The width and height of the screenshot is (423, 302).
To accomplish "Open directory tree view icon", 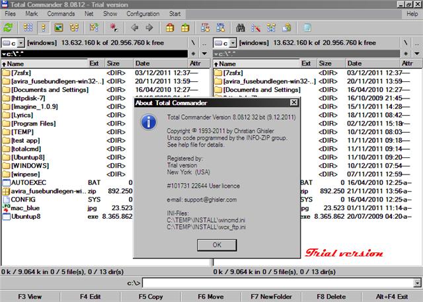I will 74,28.
